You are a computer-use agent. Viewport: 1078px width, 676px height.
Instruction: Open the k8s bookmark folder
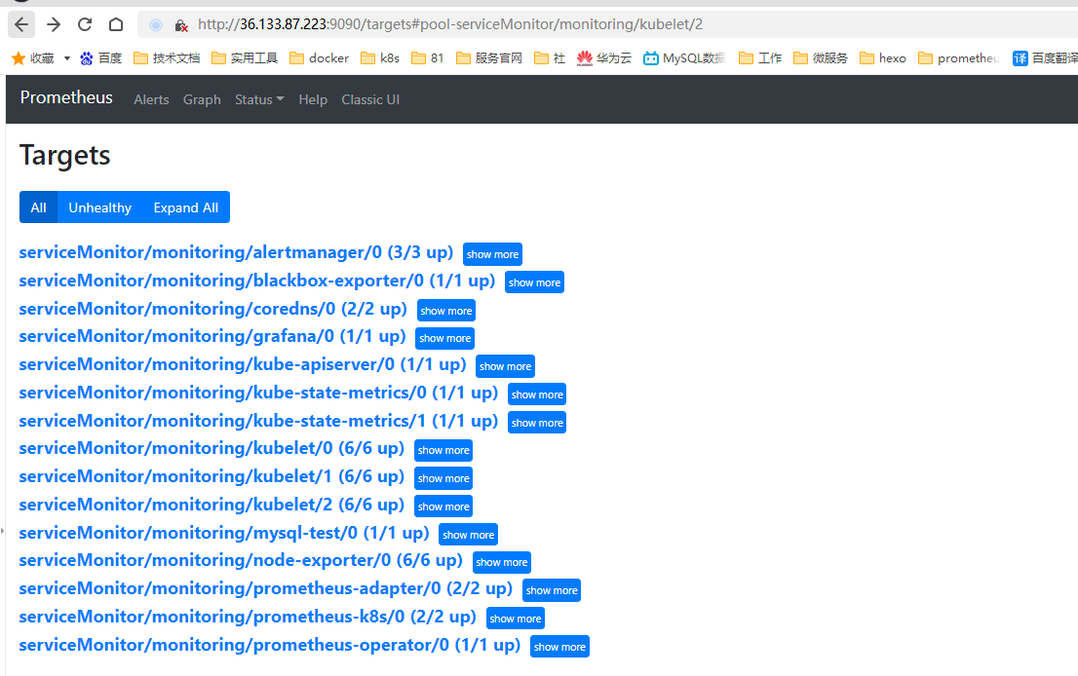[x=380, y=58]
